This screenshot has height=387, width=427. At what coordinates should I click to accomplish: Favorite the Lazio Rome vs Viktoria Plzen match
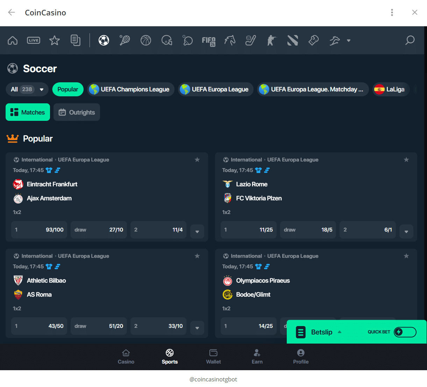[406, 160]
